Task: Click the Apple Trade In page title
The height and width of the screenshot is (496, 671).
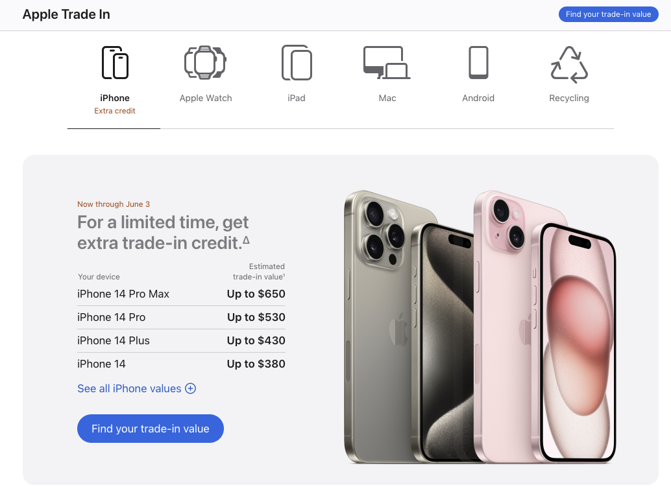Action: pyautogui.click(x=66, y=14)
